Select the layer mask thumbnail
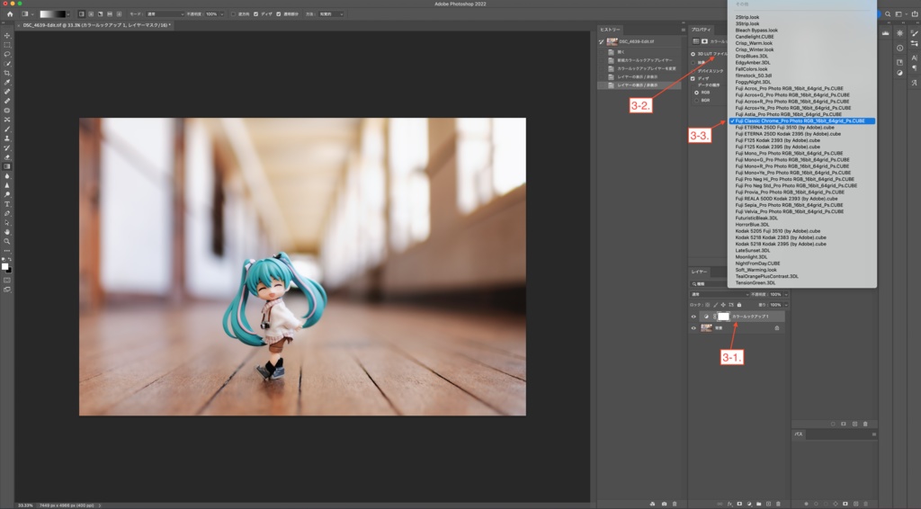Viewport: 921px width, 509px height. (724, 317)
